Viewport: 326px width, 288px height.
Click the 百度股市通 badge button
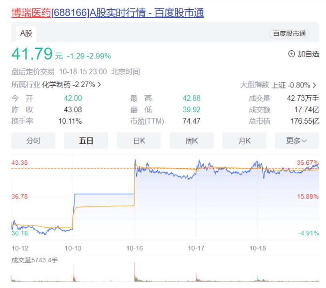(x=289, y=34)
